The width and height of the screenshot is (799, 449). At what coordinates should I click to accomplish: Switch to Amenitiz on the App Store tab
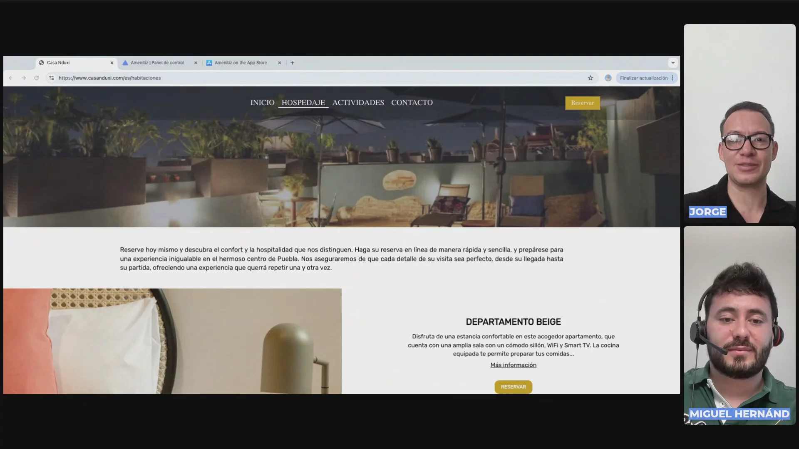tap(243, 63)
